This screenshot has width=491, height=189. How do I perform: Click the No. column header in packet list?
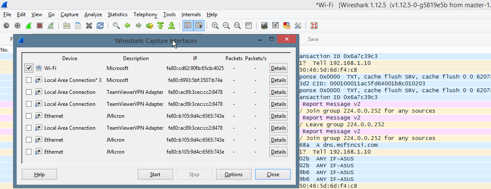4,50
